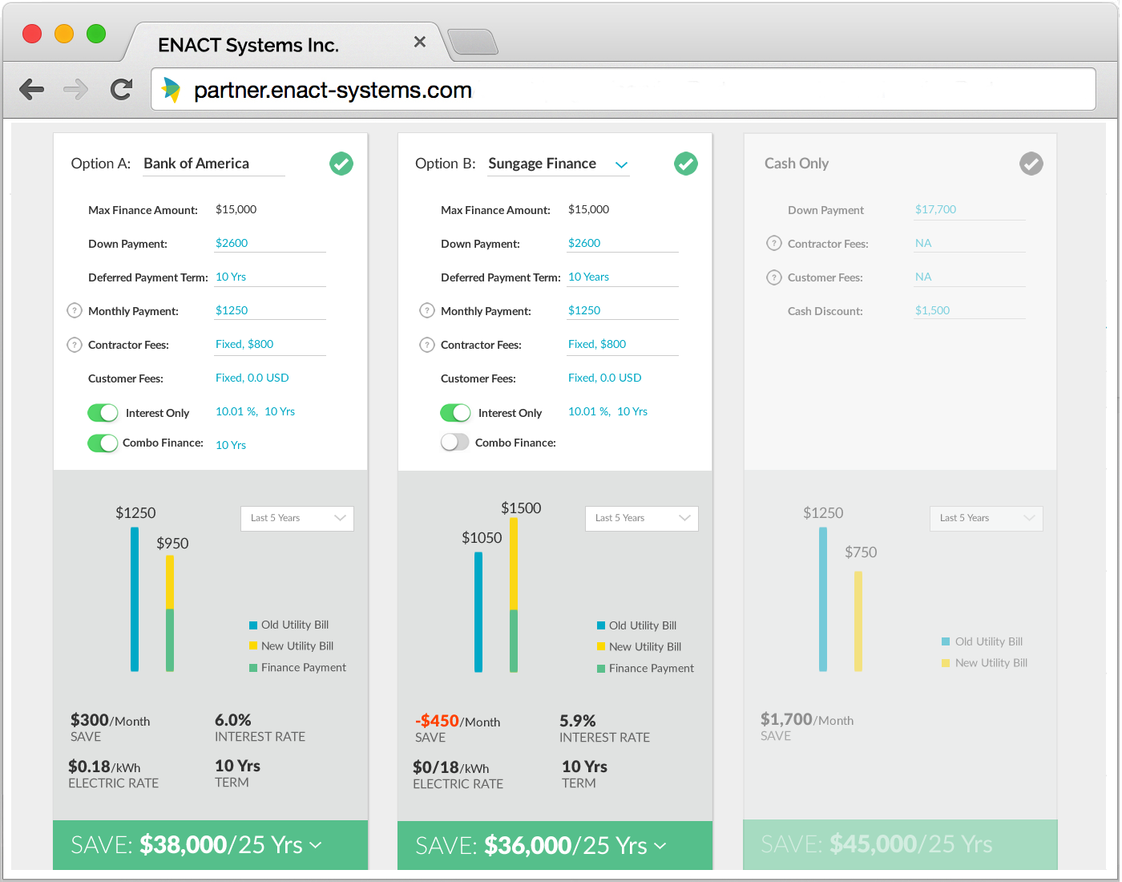1122x882 pixels.
Task: Click the address bar URL field
Action: pos(624,89)
